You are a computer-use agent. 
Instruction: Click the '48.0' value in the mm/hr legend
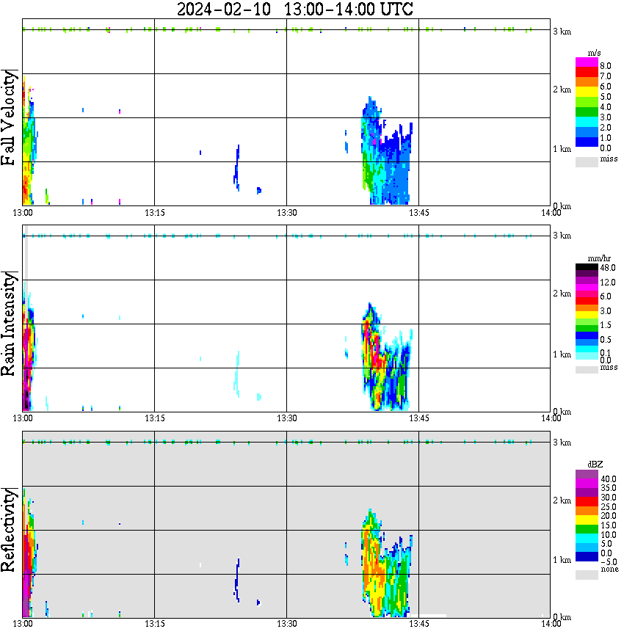608,268
